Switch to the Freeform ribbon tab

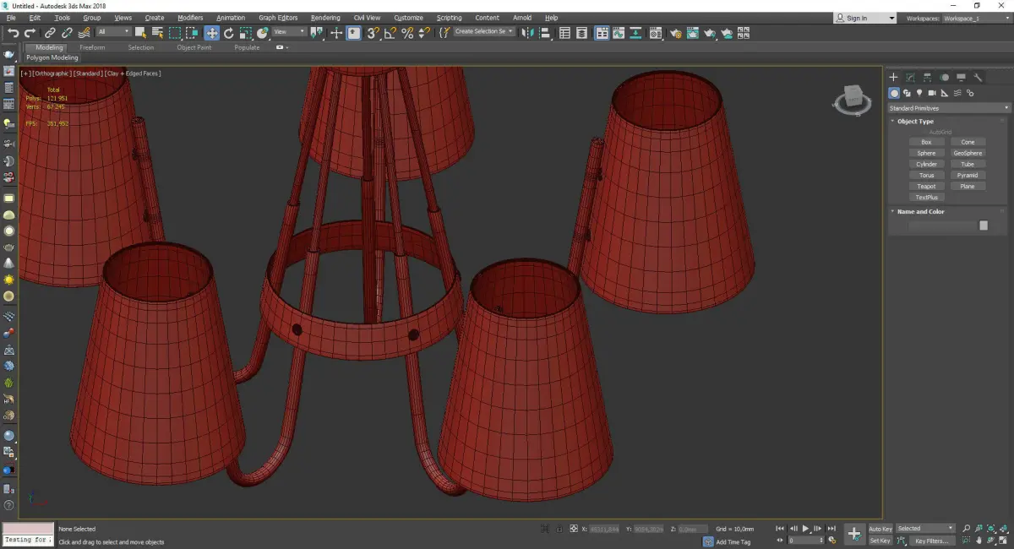click(x=92, y=47)
